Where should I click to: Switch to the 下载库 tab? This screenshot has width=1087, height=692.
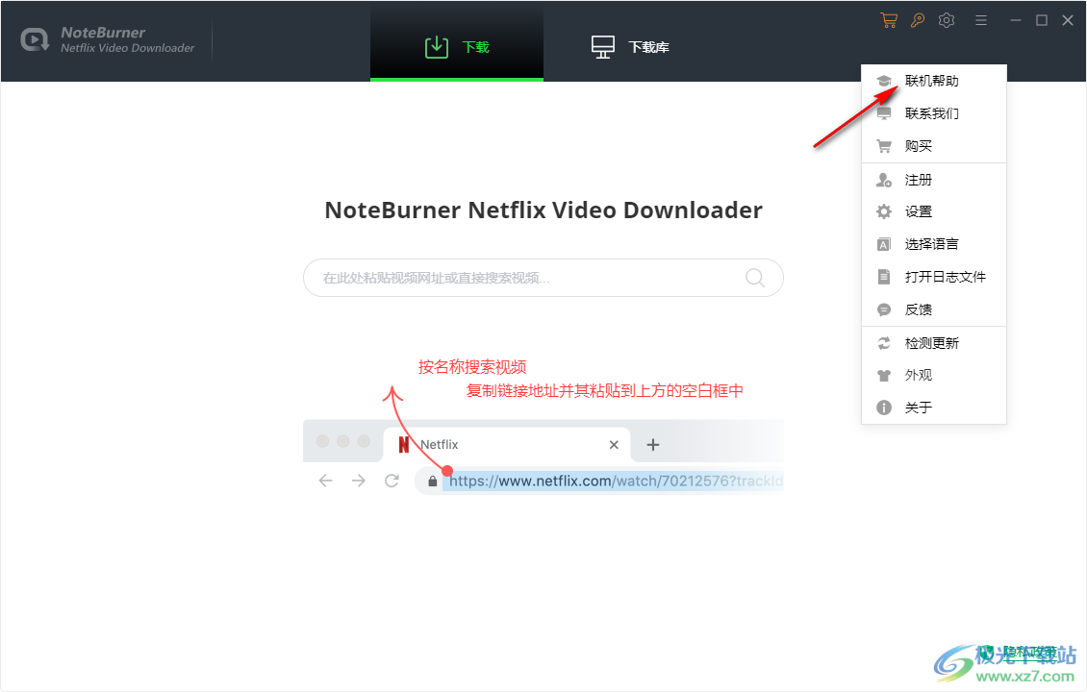click(630, 46)
